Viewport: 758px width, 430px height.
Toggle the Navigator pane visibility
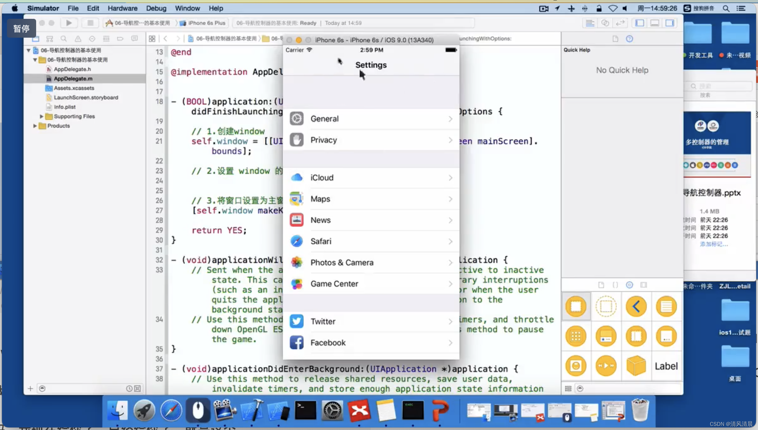(x=640, y=23)
